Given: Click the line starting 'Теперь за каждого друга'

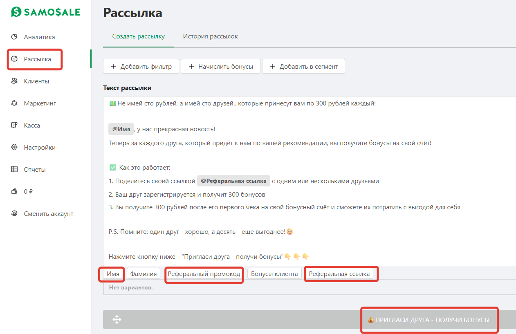Looking at the screenshot, I should point(270,143).
